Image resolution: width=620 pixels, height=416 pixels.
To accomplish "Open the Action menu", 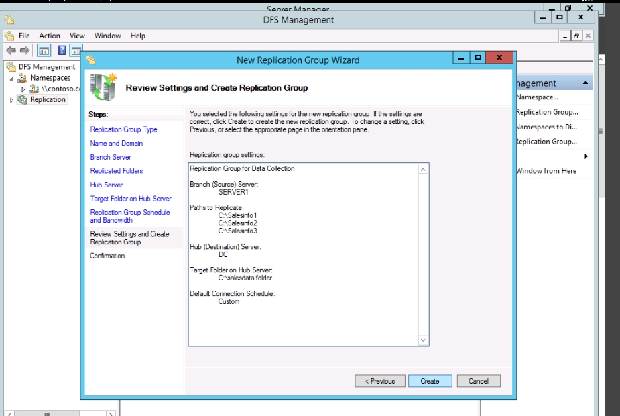I will click(x=50, y=36).
